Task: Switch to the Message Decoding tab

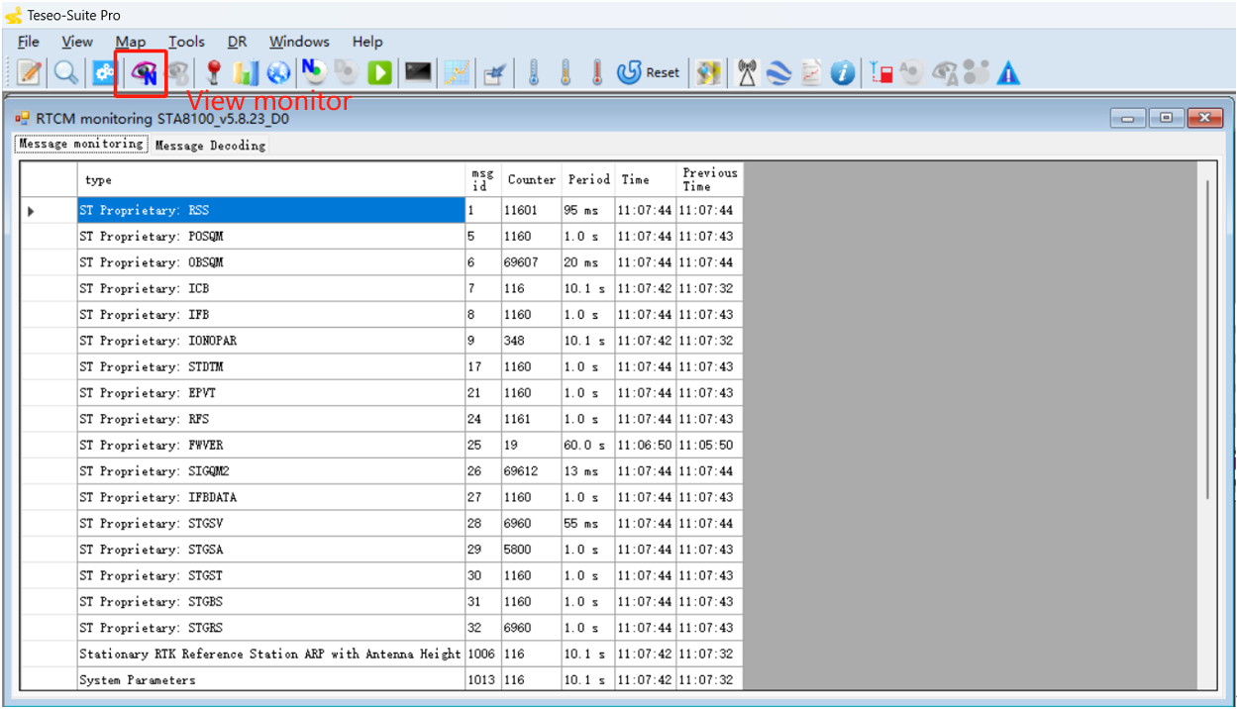Action: (x=210, y=146)
